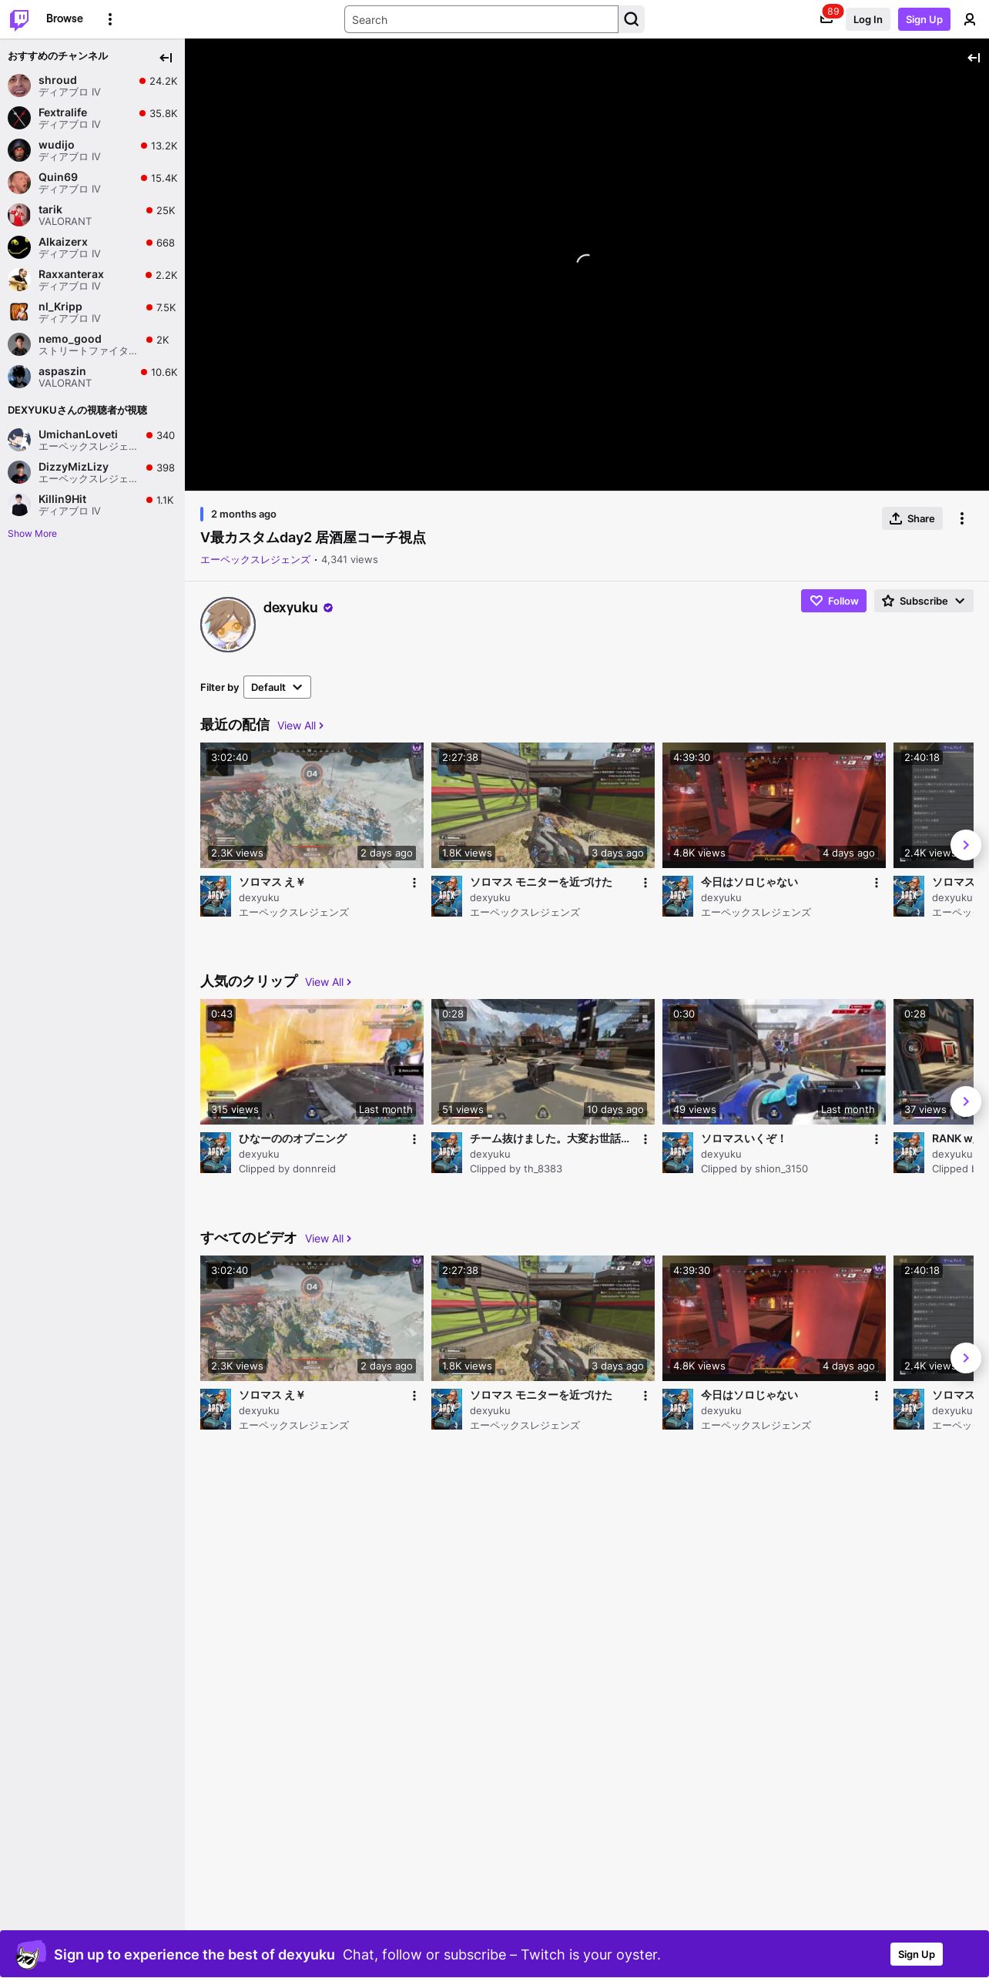Open the Browse menu item
This screenshot has width=989, height=1978.
65,18
